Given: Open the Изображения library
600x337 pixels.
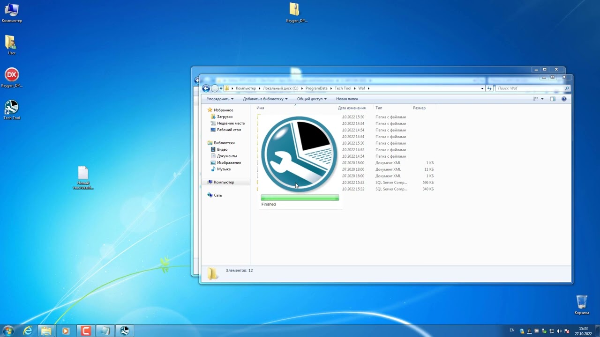Looking at the screenshot, I should click(225, 162).
